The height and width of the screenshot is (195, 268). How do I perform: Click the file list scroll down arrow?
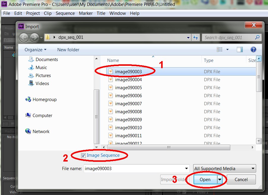tap(259, 141)
